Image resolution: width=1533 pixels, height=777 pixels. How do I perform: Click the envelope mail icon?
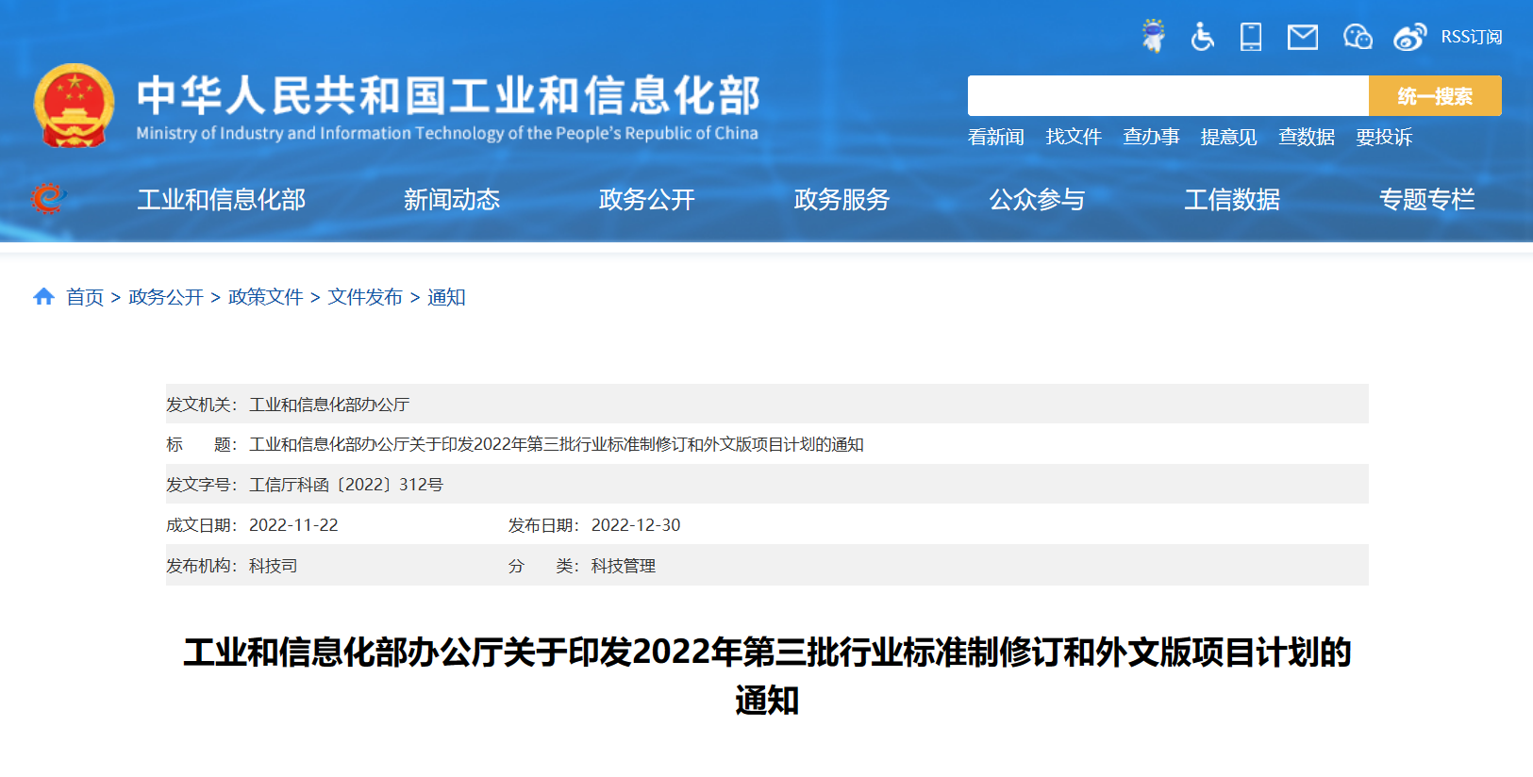(1303, 37)
